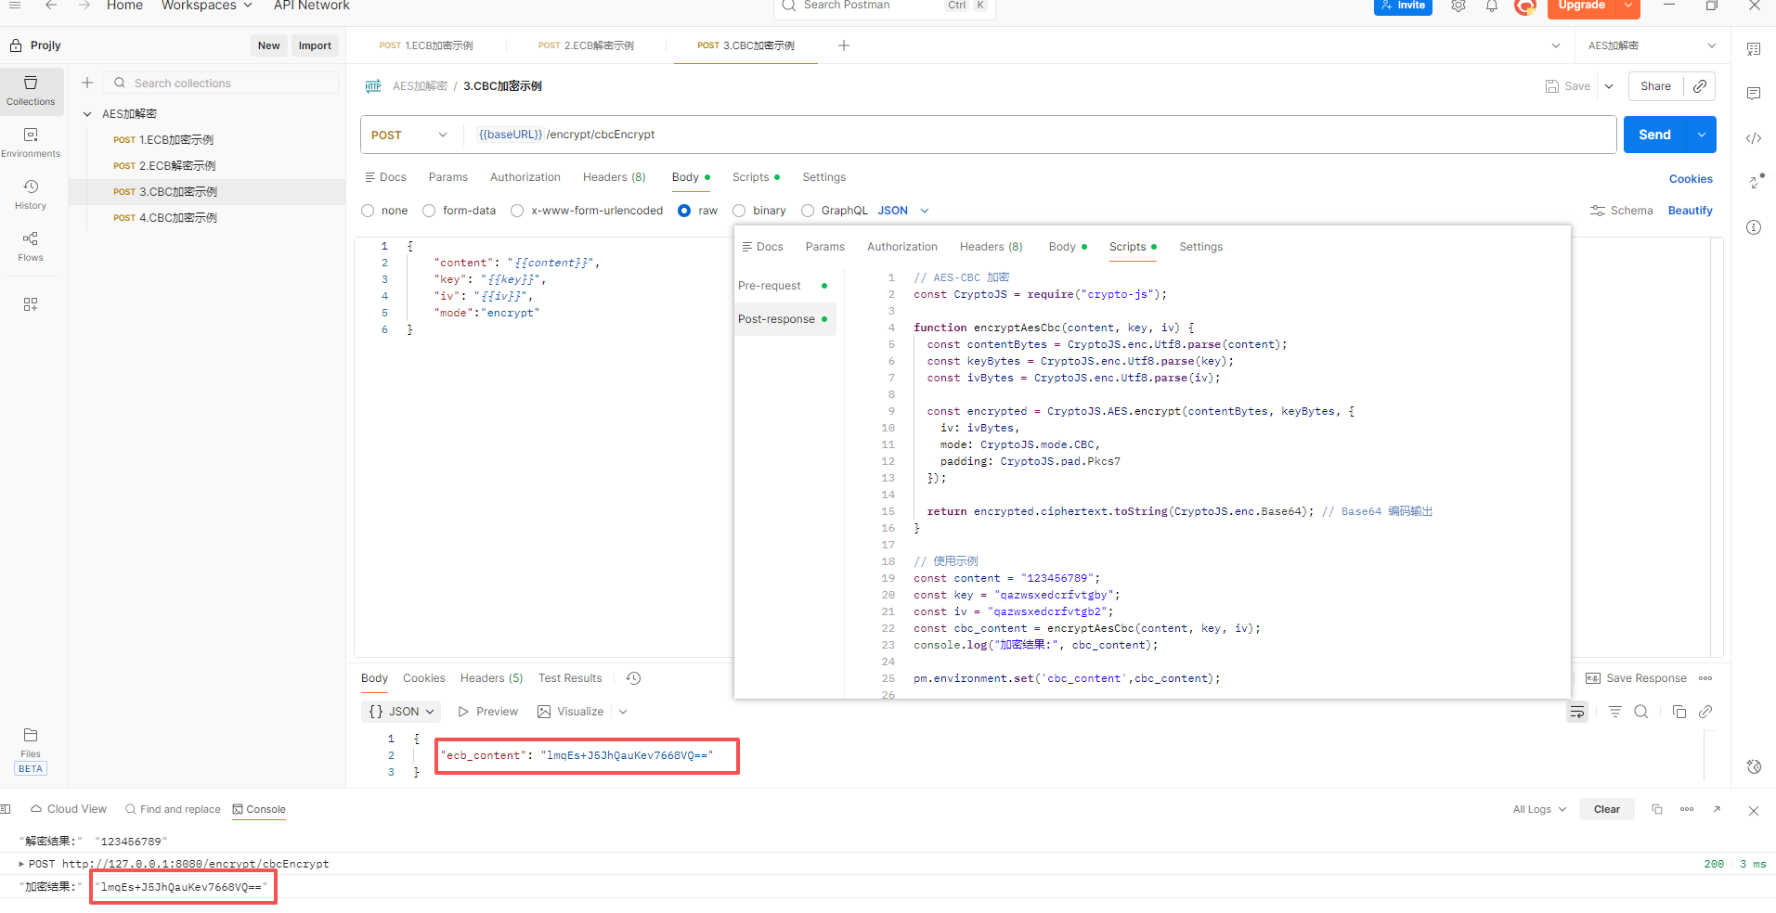
Task: Open the response history clock icon
Action: point(634,678)
